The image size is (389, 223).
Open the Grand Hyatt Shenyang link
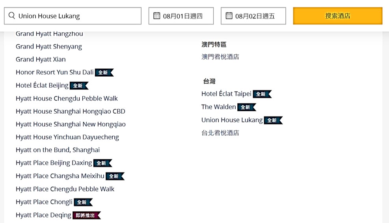49,46
